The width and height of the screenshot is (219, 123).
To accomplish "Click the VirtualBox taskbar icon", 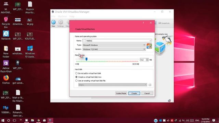I will tap(50, 120).
